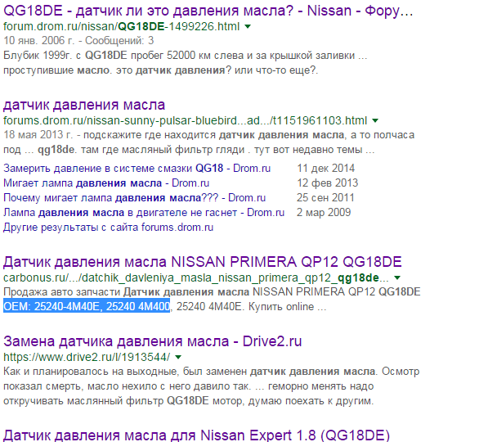Image resolution: width=497 pixels, height=442 pixels.
Task: Click snippet line 'откручивать маслянный фильтр QG18DE мотор'
Action: coord(188,401)
